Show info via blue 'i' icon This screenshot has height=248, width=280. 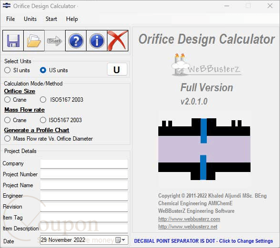click(97, 41)
